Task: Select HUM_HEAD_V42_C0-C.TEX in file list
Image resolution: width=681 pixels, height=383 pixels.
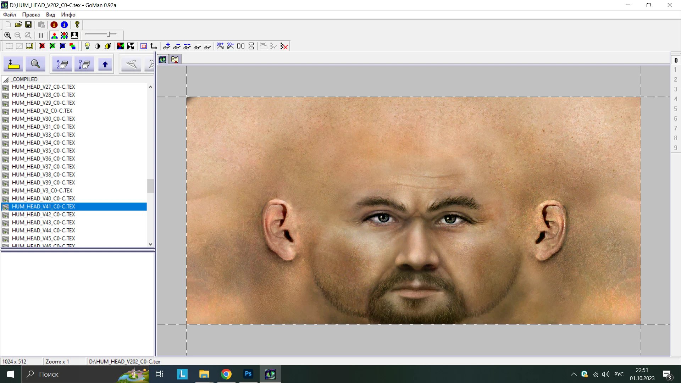Action: (x=43, y=214)
